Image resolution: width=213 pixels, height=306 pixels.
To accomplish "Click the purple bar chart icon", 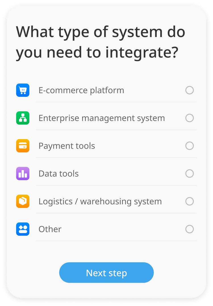I will pos(23,174).
